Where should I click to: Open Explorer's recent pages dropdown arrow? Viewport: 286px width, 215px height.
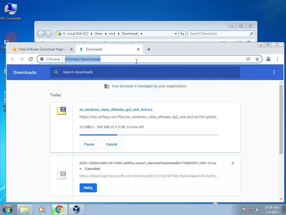click(54, 34)
